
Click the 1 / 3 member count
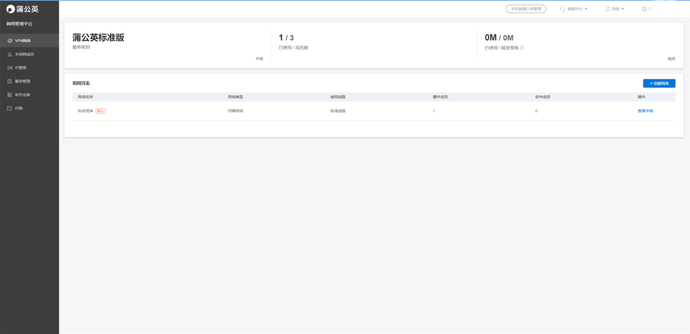click(286, 37)
